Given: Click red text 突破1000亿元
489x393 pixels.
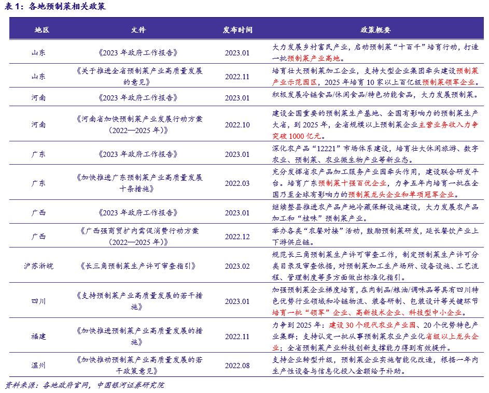Looking at the screenshot, I should 297,136.
